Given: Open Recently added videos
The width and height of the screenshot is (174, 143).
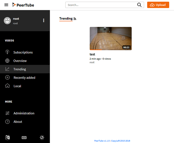Looking at the screenshot, I should click(x=25, y=78).
